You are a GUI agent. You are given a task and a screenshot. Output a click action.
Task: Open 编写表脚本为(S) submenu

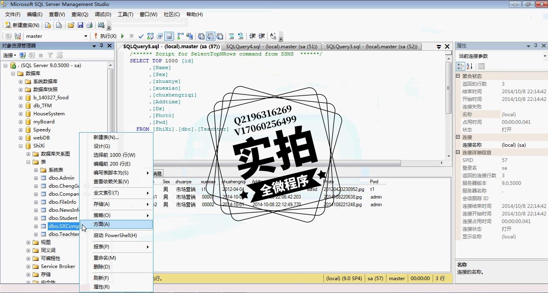pos(116,172)
